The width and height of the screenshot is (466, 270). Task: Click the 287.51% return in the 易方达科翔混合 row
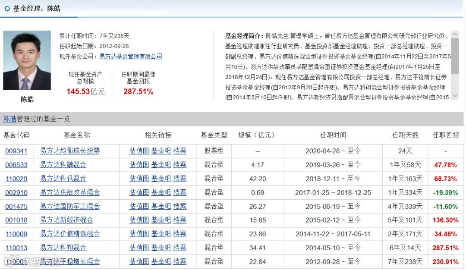point(445,248)
